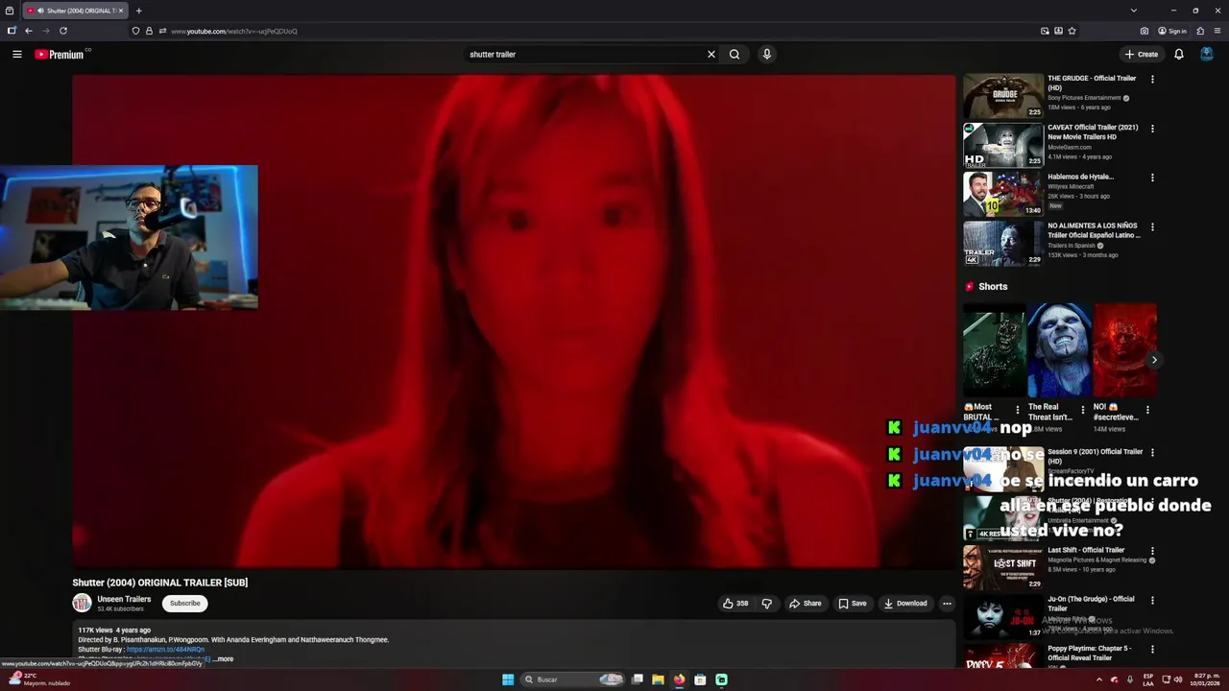Close the Shutter (2004) tab
The image size is (1229, 691).
tap(121, 11)
